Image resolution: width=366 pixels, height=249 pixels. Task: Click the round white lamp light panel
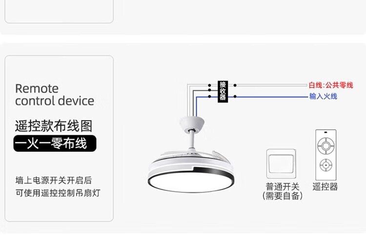pyautogui.click(x=191, y=182)
